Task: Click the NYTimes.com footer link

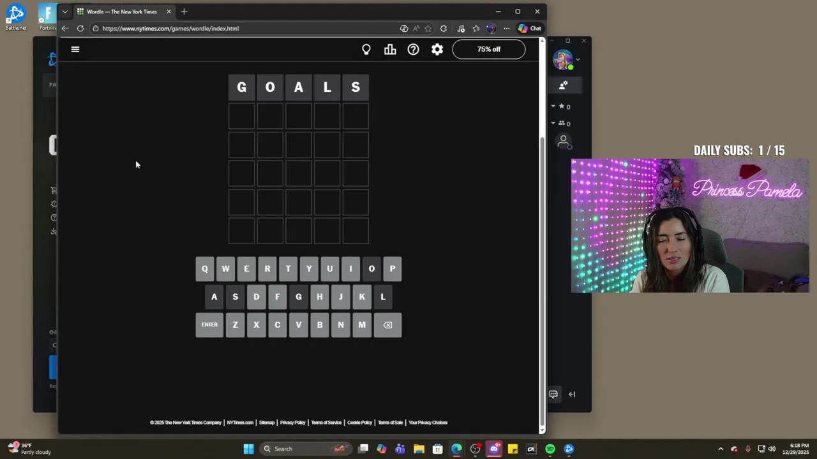Action: coord(240,422)
